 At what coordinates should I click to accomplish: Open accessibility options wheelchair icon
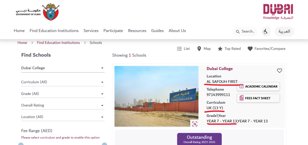pyautogui.click(x=266, y=31)
